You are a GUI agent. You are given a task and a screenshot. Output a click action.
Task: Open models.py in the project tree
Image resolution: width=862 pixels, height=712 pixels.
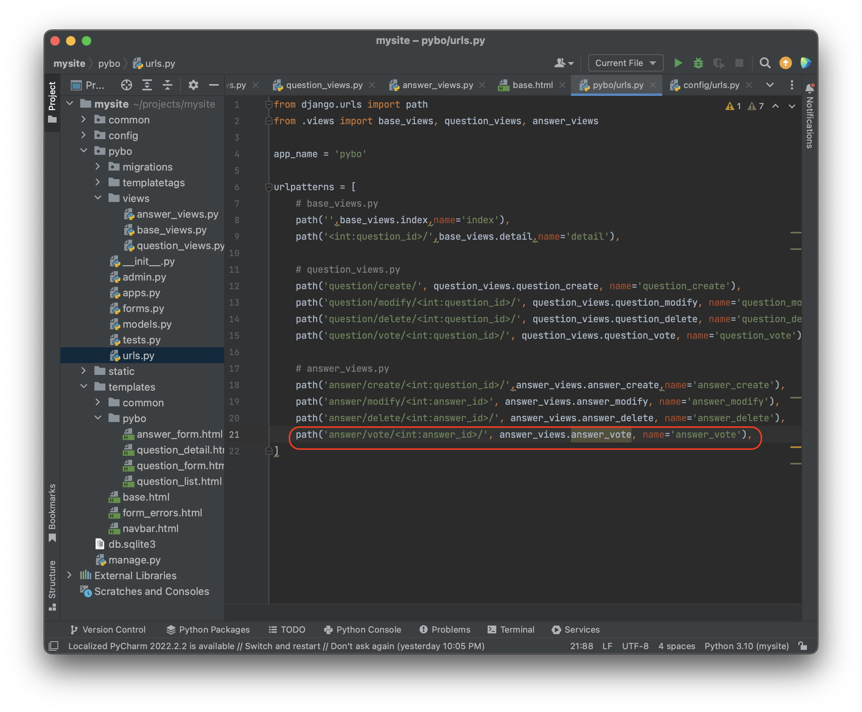pyautogui.click(x=147, y=324)
